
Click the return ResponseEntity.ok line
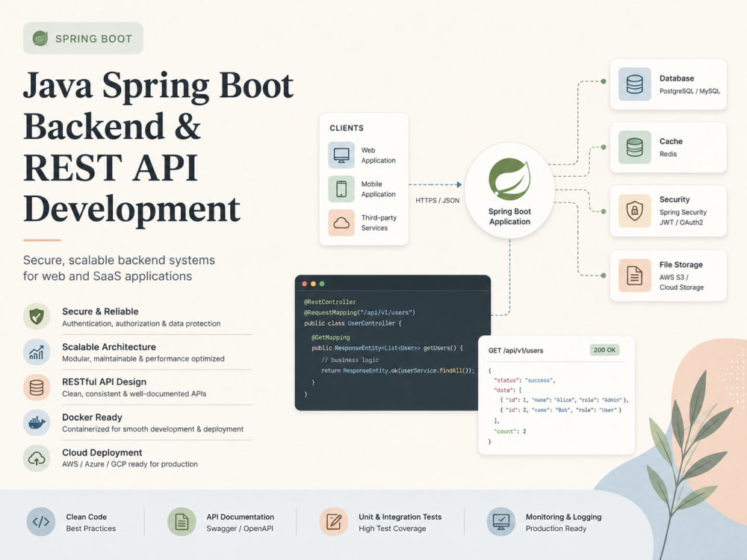[x=397, y=370]
